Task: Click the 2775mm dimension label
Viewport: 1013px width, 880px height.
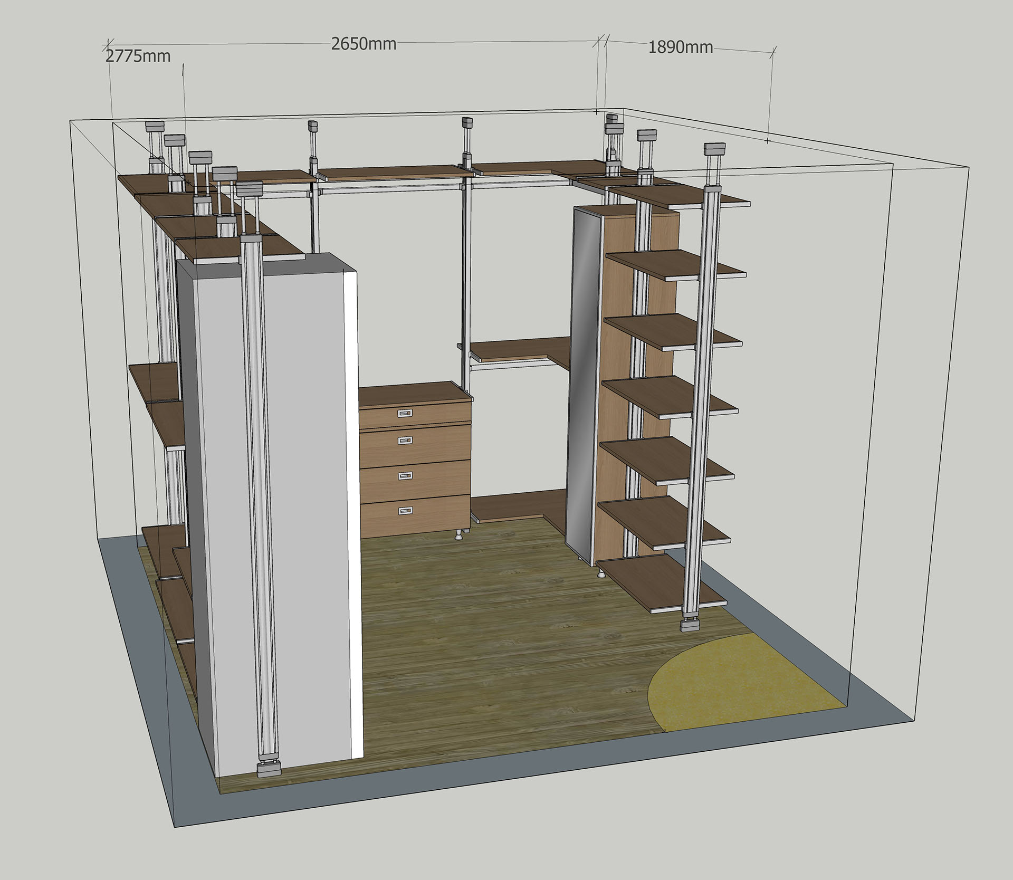Action: 138,56
